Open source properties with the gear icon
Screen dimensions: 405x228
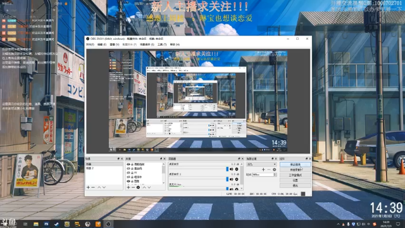138,187
